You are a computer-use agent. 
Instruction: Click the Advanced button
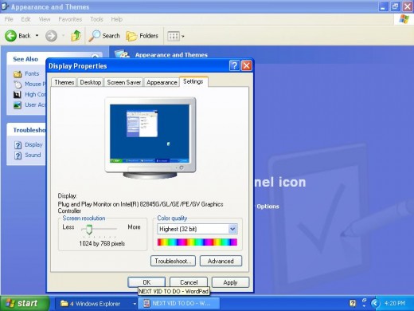pos(221,261)
